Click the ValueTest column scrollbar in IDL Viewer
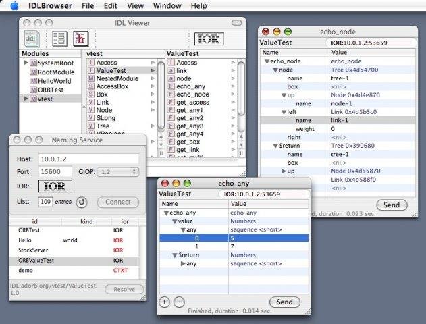 click(242, 108)
